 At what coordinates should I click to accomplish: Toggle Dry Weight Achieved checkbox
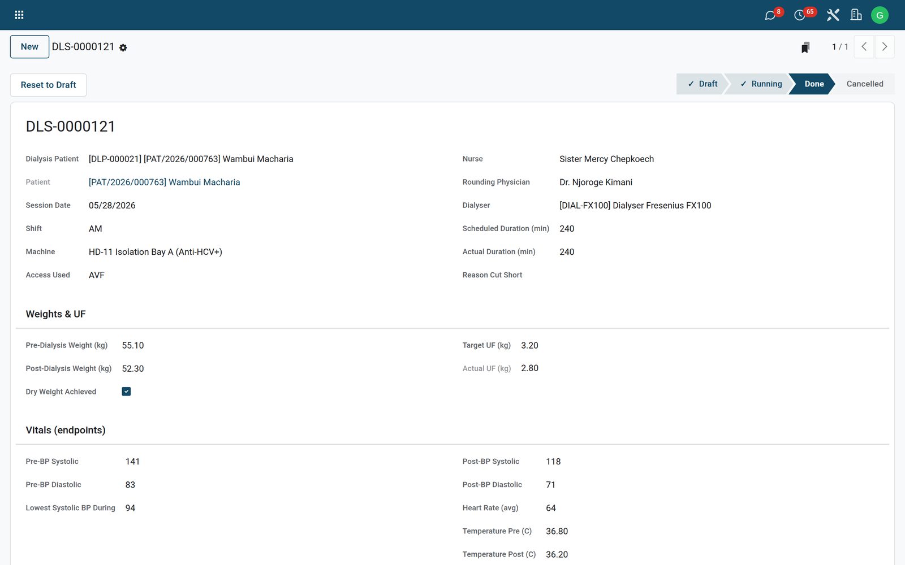[x=126, y=392]
